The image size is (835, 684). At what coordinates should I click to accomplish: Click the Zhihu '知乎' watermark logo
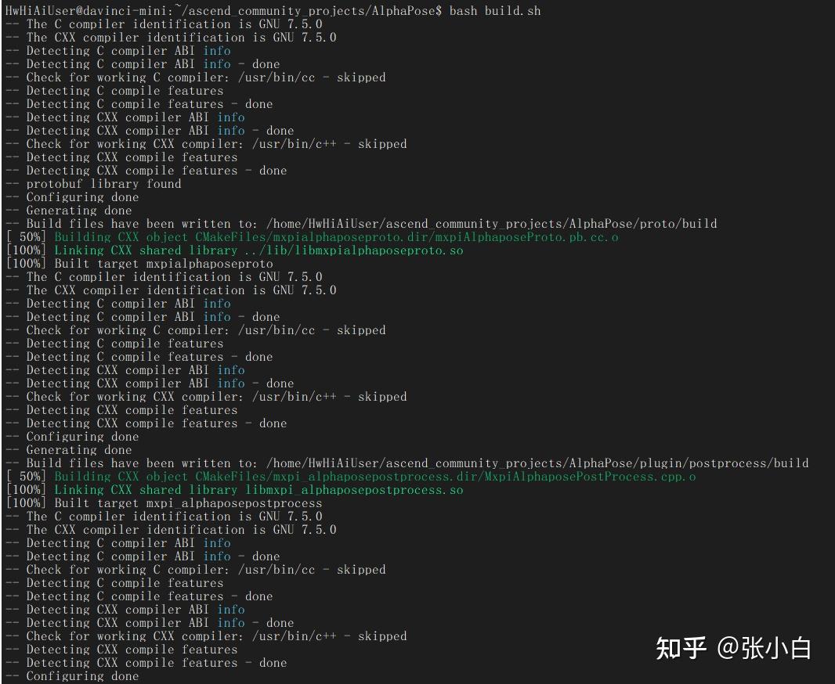click(681, 648)
